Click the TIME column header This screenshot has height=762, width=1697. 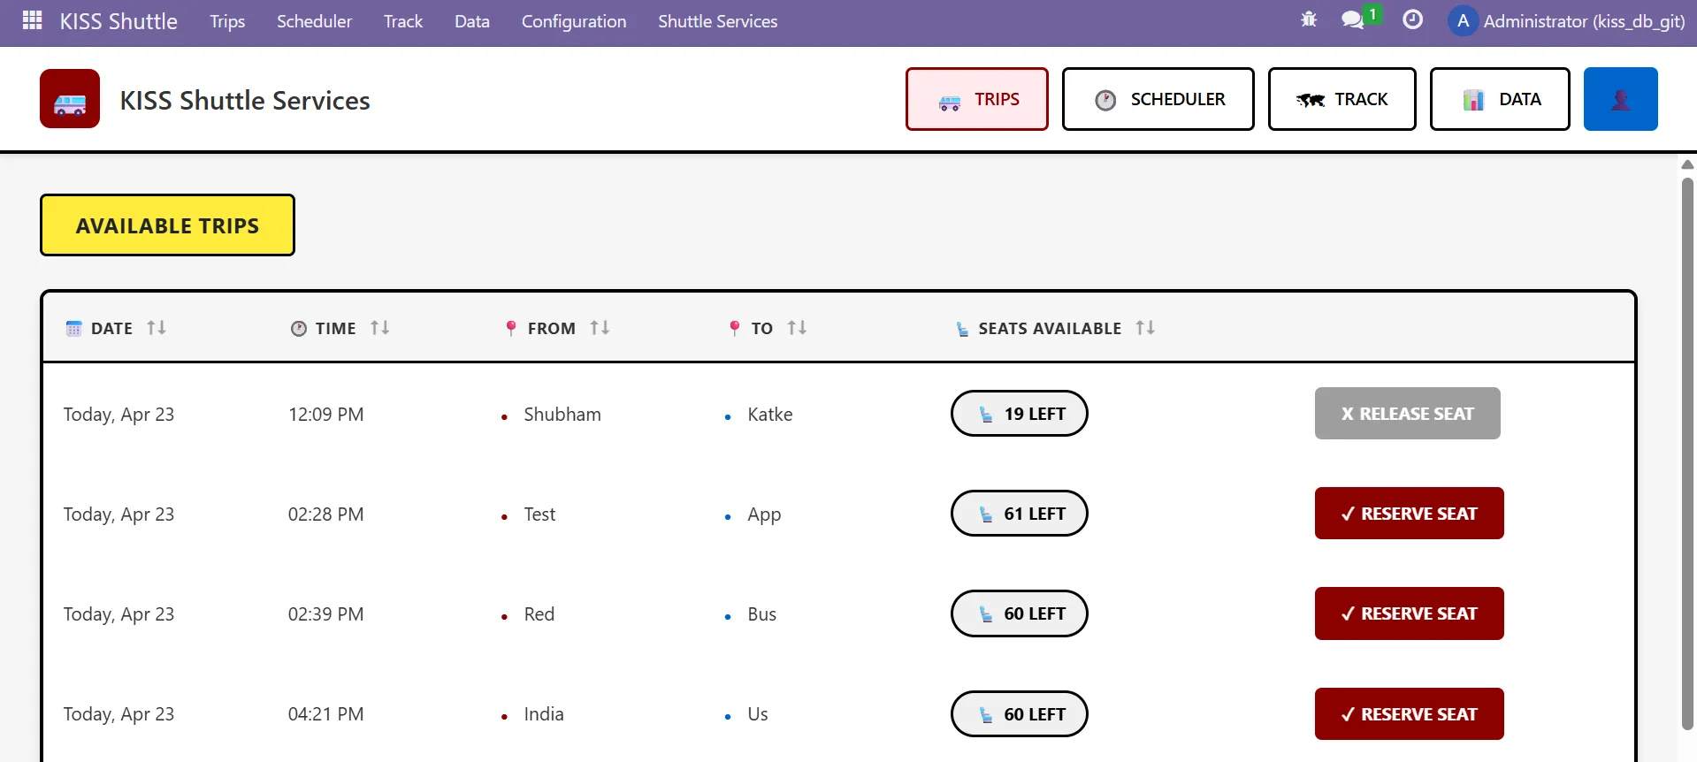pos(336,329)
